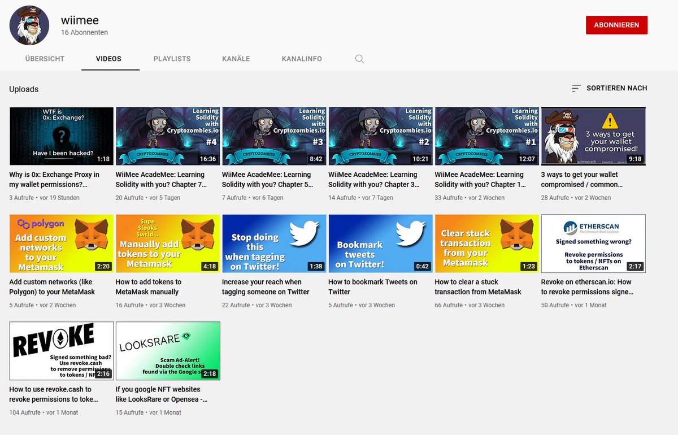Screen dimensions: 678x435
Task: Open 'Manually add tokens to your Metamask' thumbnail
Action: (x=168, y=243)
